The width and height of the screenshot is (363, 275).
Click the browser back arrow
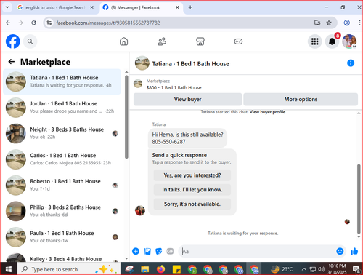click(x=8, y=23)
